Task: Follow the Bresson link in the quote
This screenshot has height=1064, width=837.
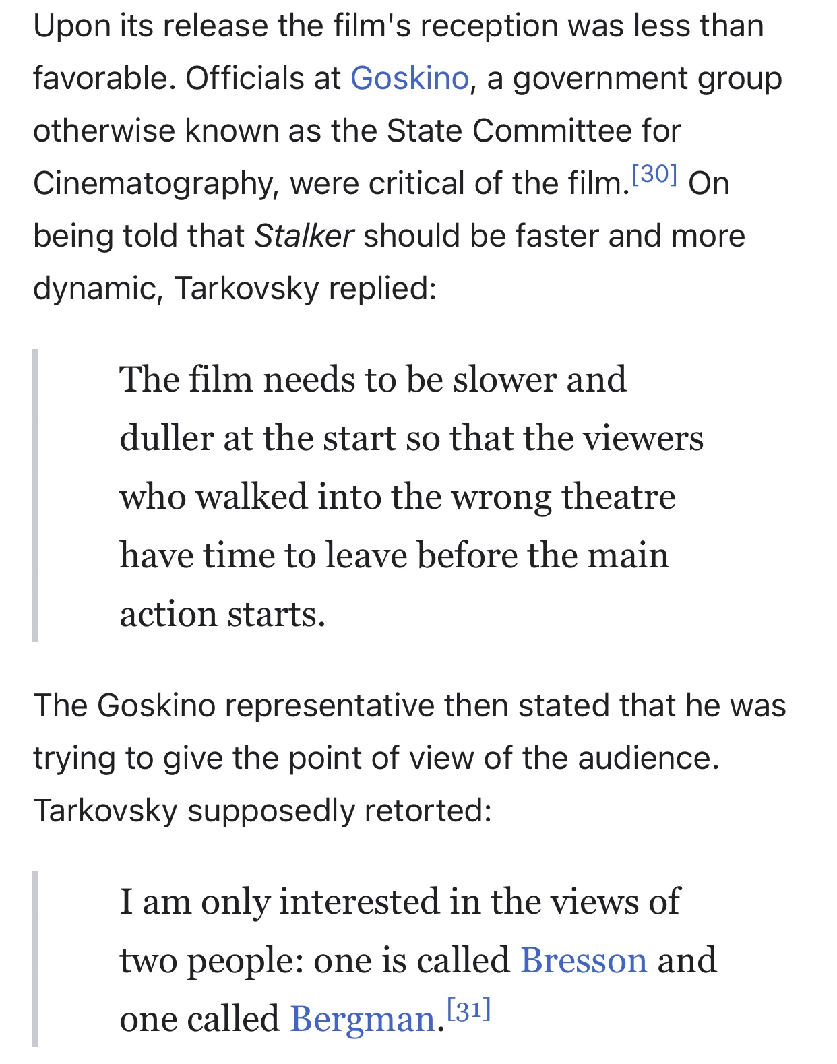Action: click(584, 960)
